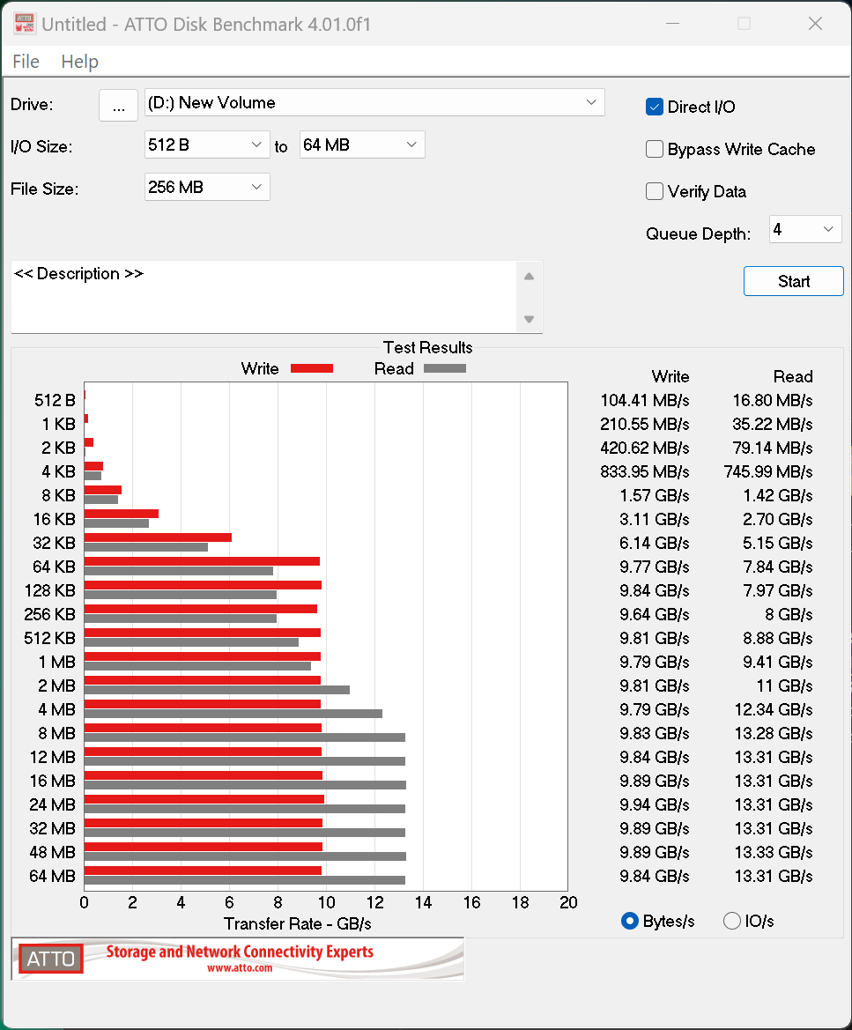Image resolution: width=852 pixels, height=1030 pixels.
Task: Click the gray Read legend swatch
Action: [444, 368]
